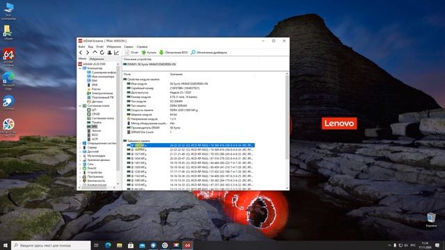Select the Серийный номер row
This screenshot has width=445, height=250.
pos(188,88)
